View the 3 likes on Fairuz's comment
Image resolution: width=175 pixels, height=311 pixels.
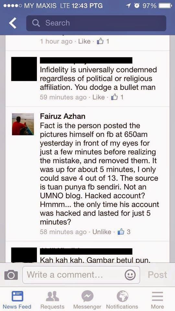[124, 232]
